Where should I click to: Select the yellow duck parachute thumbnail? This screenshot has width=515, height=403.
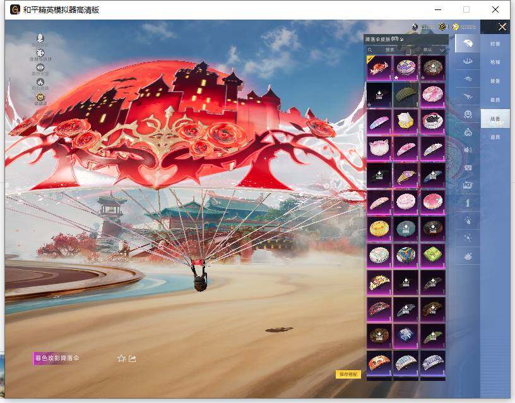pyautogui.click(x=406, y=121)
